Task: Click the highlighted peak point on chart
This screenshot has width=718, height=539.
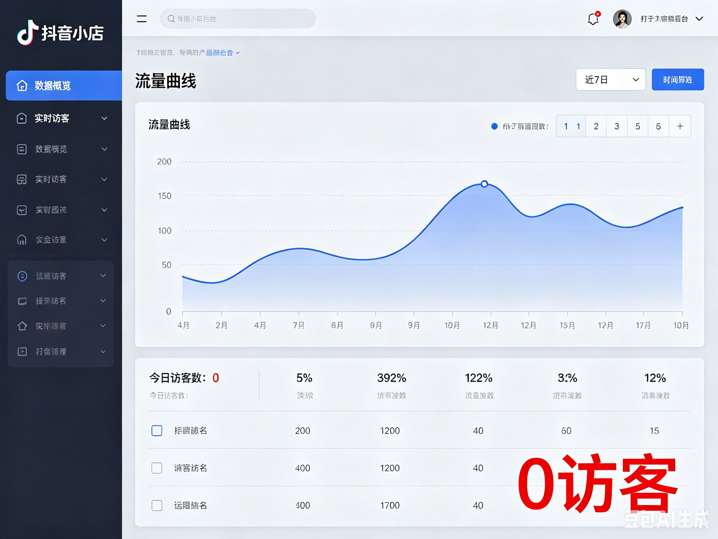Action: pos(484,184)
